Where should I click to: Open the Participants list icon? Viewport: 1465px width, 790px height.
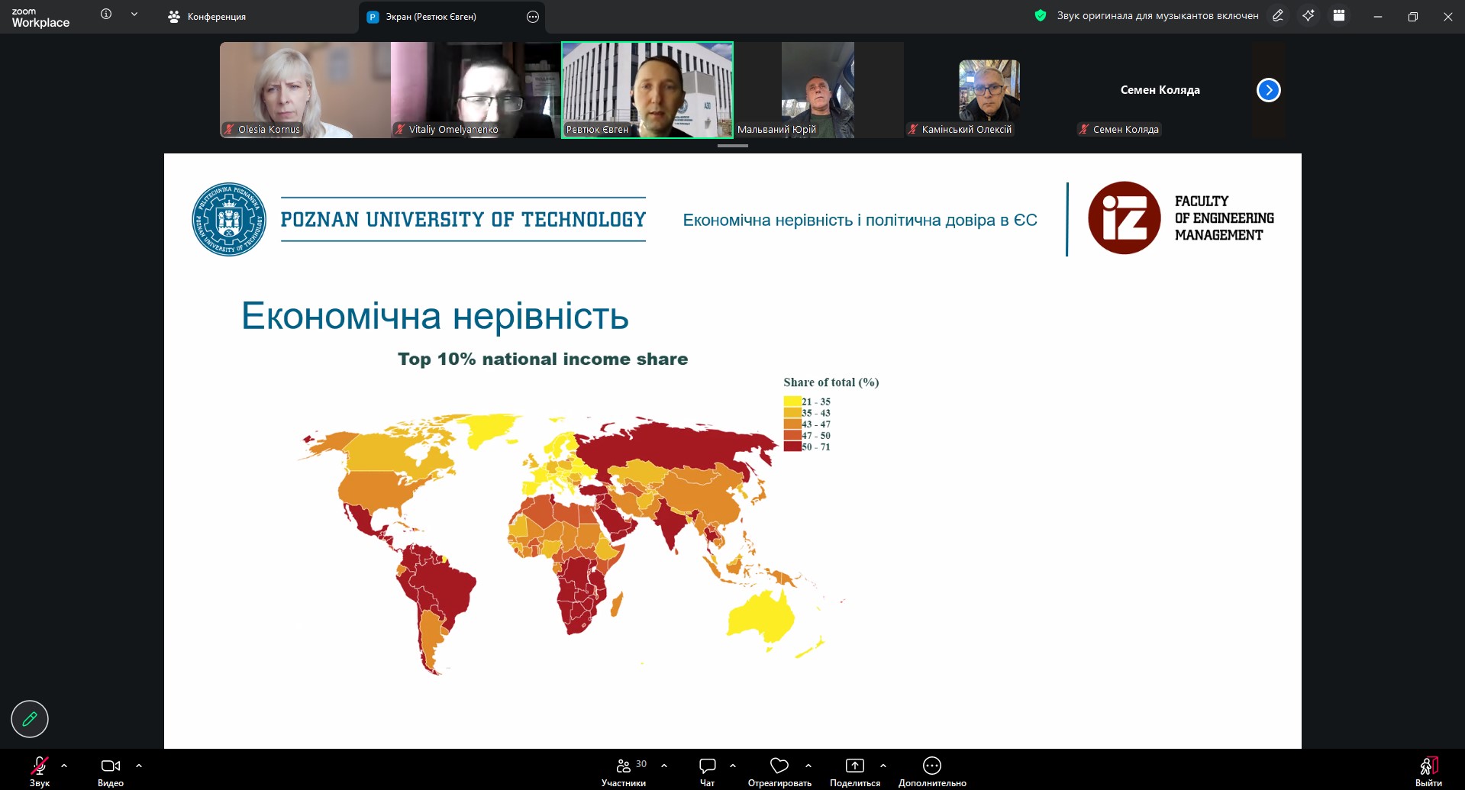pos(624,766)
